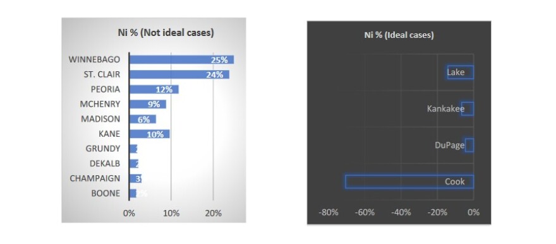Select the WINNEBAGO category label
The width and height of the screenshot is (556, 244).
94,59
